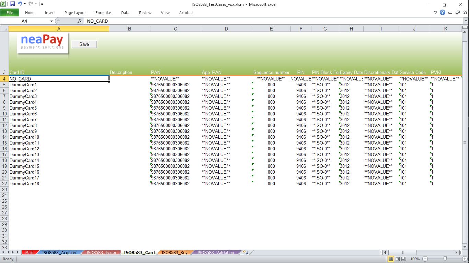Go to next sheet navigation arrow
Viewport: 469px width, 263px height.
click(13, 253)
